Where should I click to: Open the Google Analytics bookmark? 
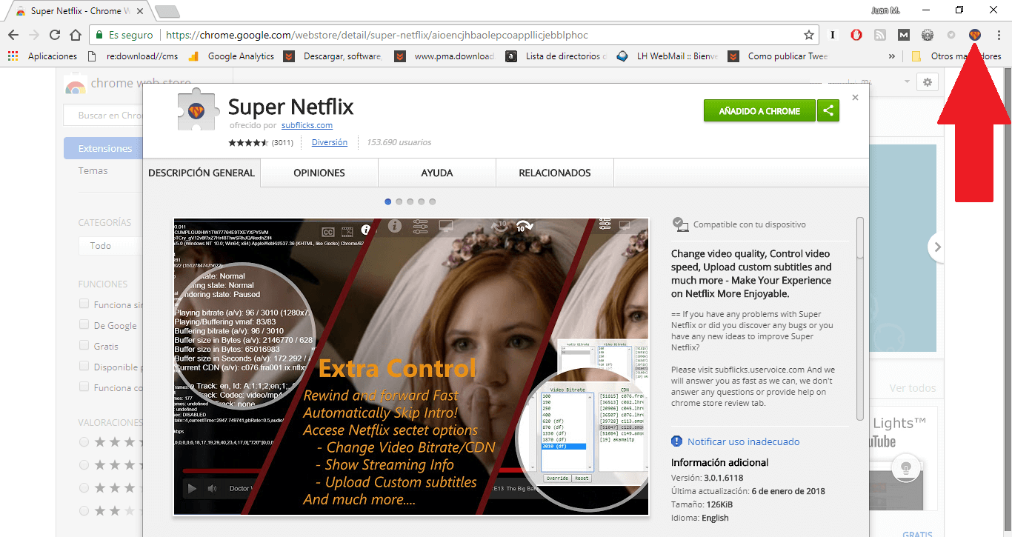(x=231, y=56)
